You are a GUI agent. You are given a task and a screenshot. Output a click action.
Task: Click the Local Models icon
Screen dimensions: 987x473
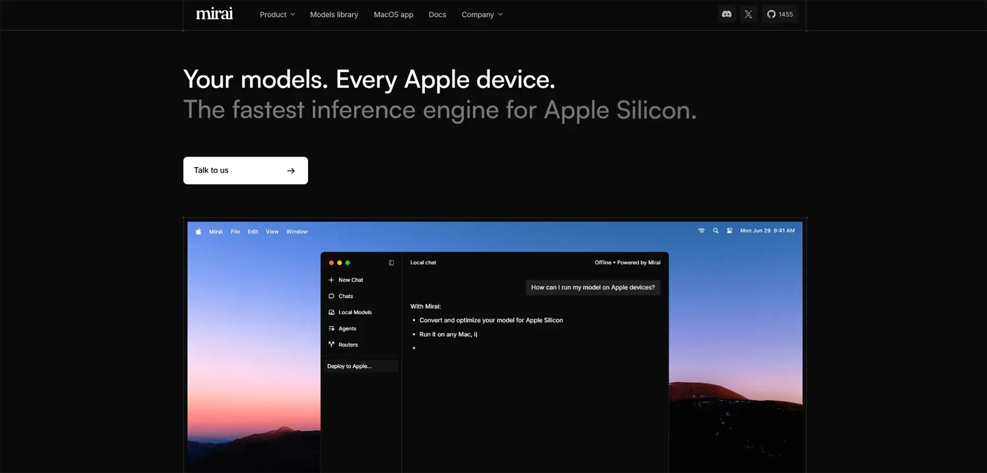coord(331,313)
